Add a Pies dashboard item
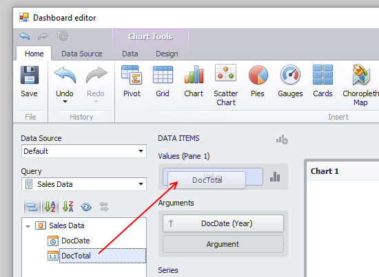Viewport: 379px width, 277px height. tap(258, 82)
